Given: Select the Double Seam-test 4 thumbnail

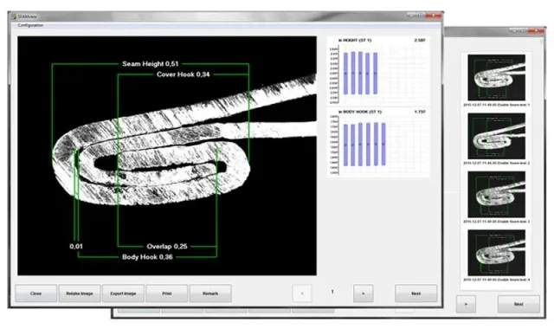Looking at the screenshot, I should pyautogui.click(x=496, y=253).
